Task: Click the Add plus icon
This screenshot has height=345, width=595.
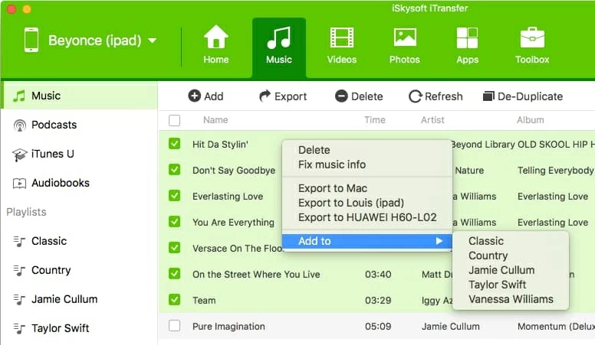Action: click(194, 96)
